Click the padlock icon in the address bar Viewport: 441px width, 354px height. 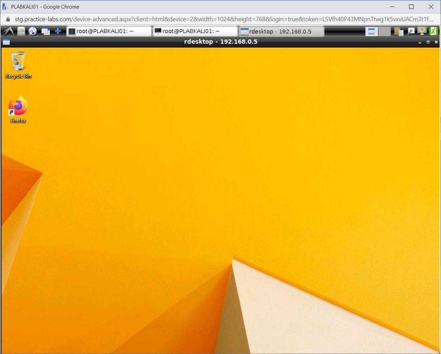coord(8,20)
